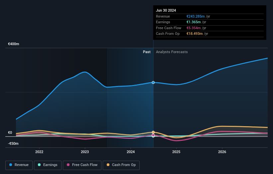Image resolution: width=273 pixels, height=174 pixels.
Task: Click the 'Cash From Op' tooltip label
Action: tap(168, 34)
